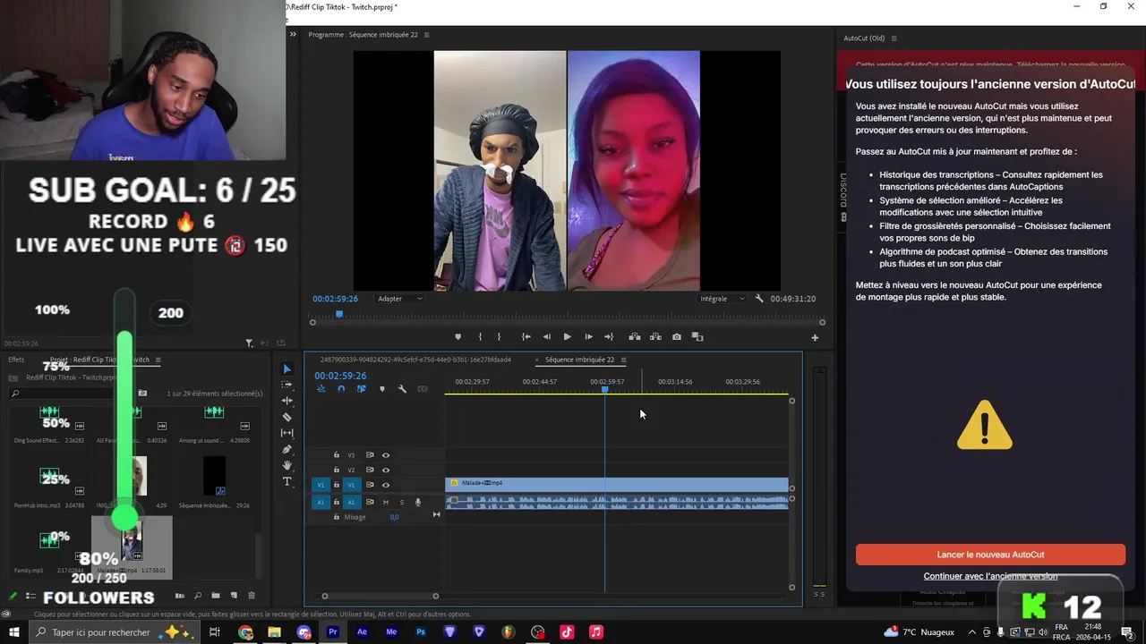Toggle A1 source patching button

[321, 503]
